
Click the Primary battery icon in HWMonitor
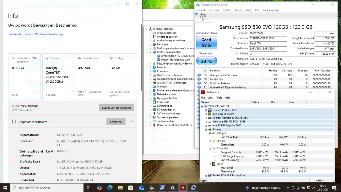click(x=210, y=129)
